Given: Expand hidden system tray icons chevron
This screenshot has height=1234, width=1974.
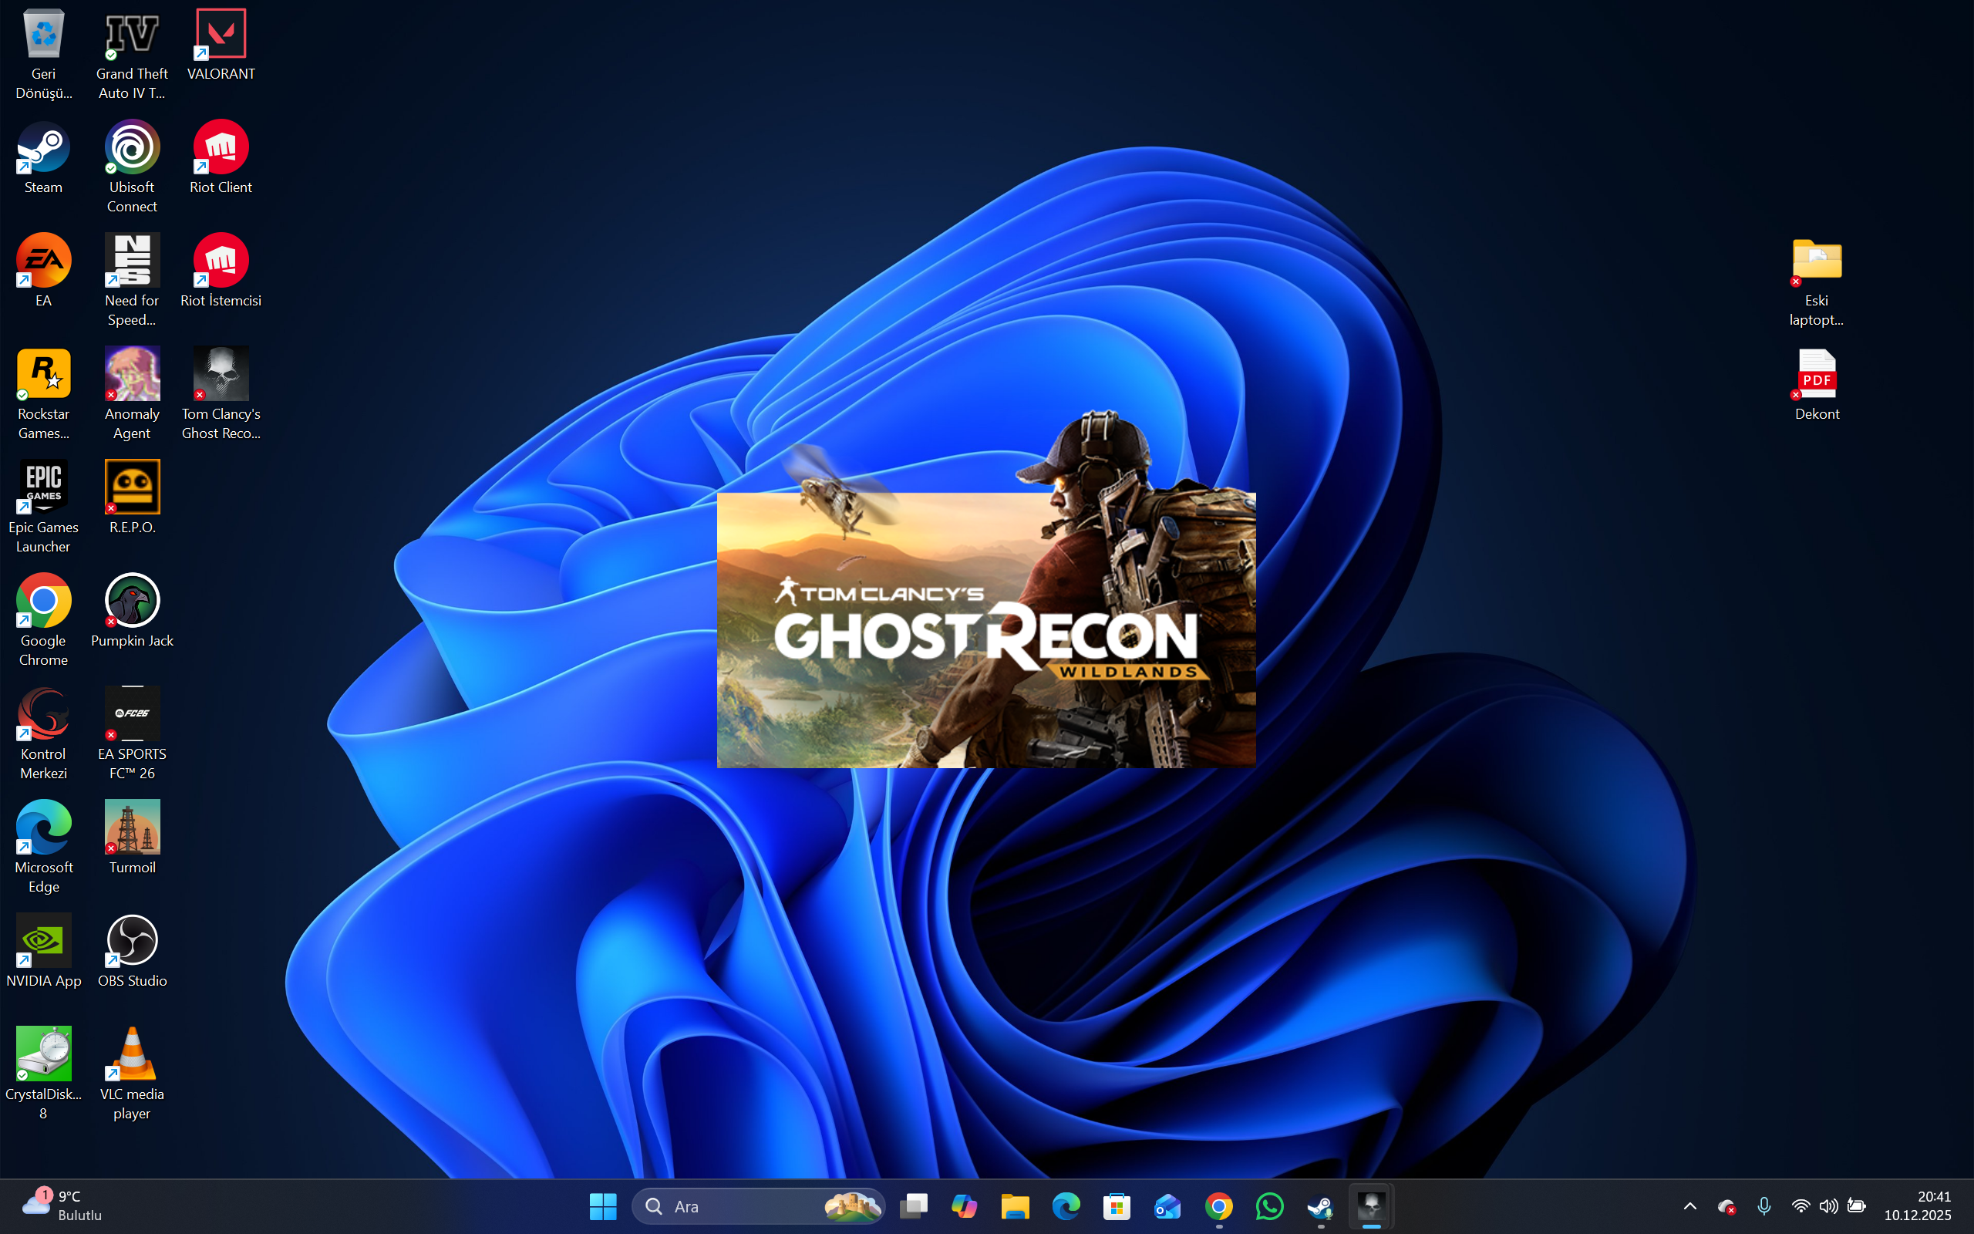Looking at the screenshot, I should click(1690, 1205).
